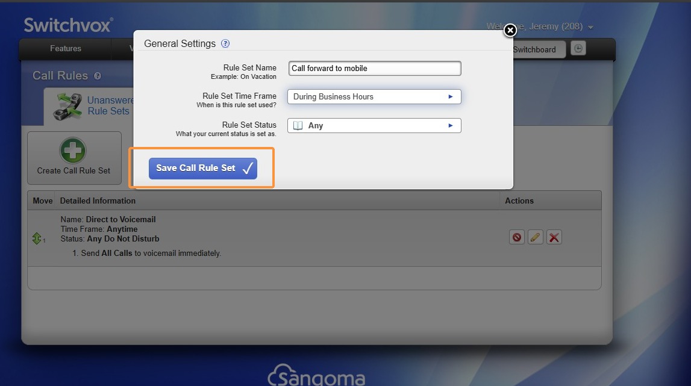This screenshot has width=691, height=386.
Task: Click the green plus Create Call Rule Set icon
Action: pyautogui.click(x=73, y=151)
